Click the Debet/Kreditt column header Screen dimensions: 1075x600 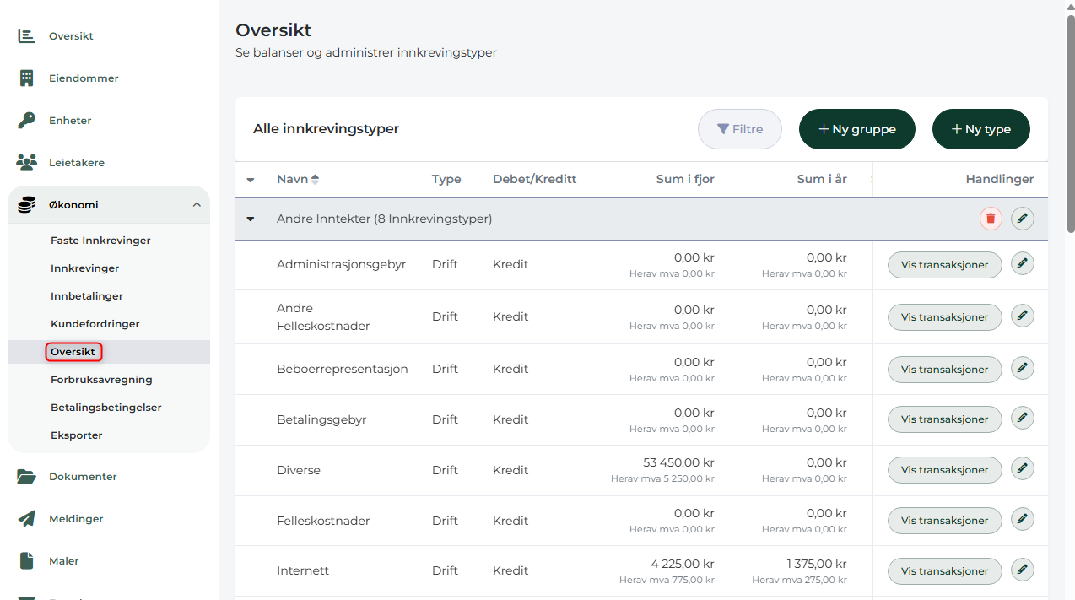[x=534, y=179]
